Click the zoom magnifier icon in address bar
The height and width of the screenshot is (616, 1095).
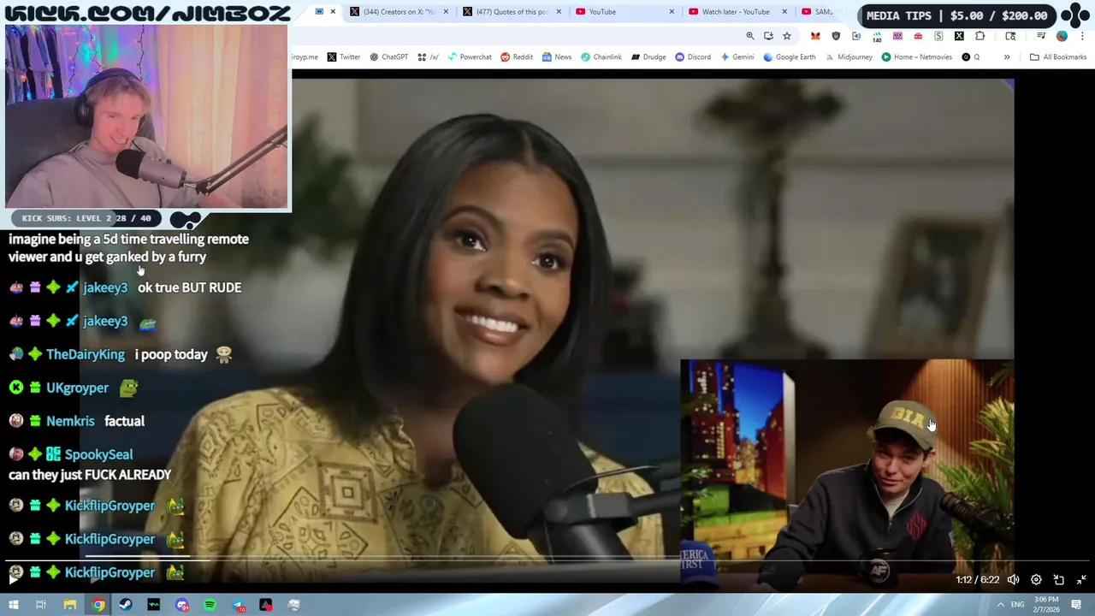(750, 36)
